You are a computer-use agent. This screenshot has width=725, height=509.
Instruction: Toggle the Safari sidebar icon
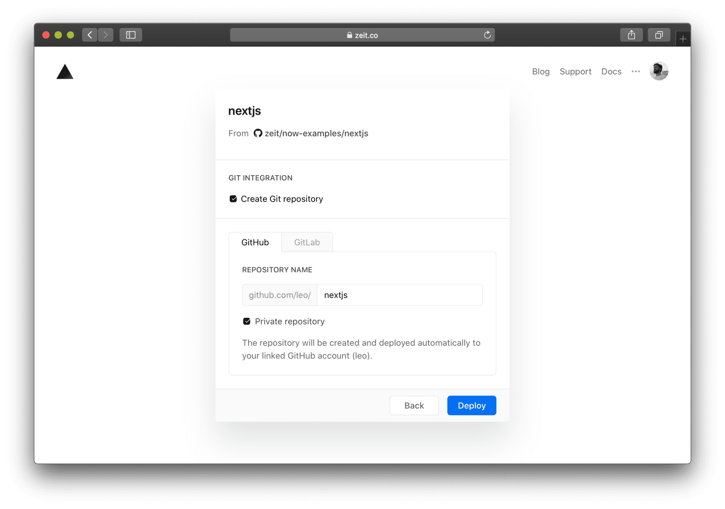[131, 35]
